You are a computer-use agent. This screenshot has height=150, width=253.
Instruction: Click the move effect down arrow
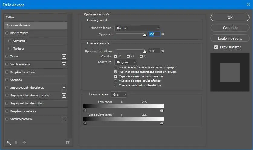coord(24,142)
